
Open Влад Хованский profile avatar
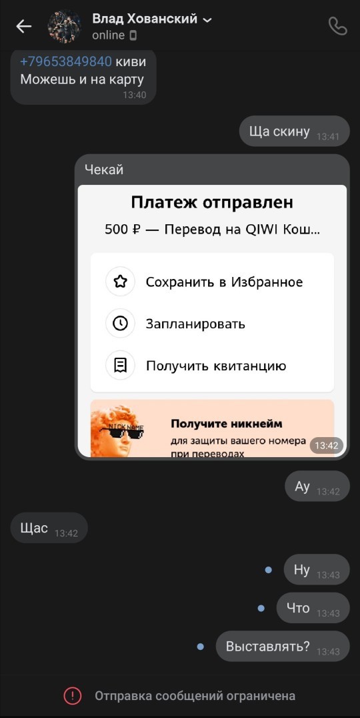point(65,27)
